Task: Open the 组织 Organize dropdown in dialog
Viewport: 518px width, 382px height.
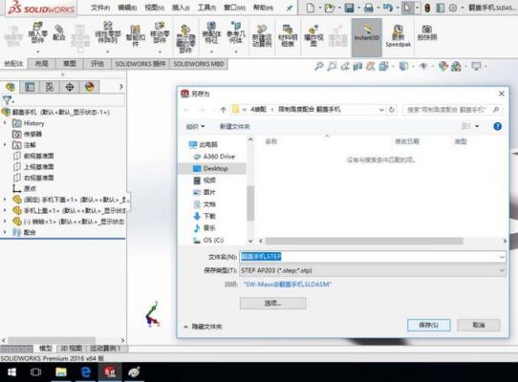Action: [195, 126]
